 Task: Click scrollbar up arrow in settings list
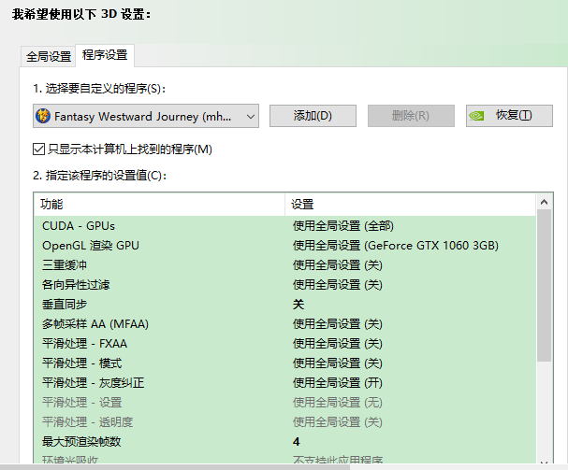point(544,202)
